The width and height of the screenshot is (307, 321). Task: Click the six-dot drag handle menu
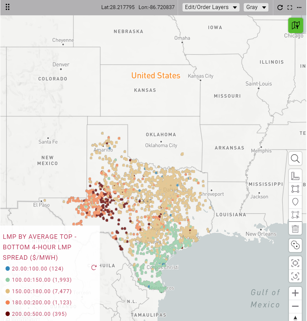click(x=8, y=7)
